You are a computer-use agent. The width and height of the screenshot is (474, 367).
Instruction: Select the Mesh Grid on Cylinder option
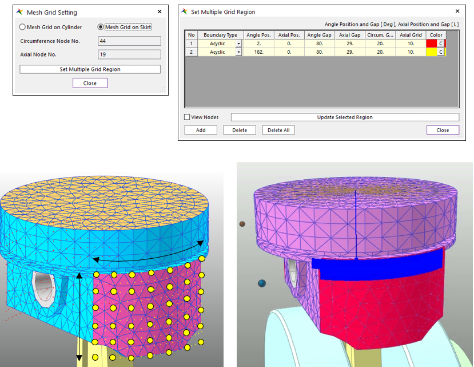pos(23,27)
